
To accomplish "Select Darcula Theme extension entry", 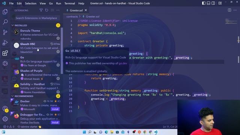I will (x=36, y=34).
